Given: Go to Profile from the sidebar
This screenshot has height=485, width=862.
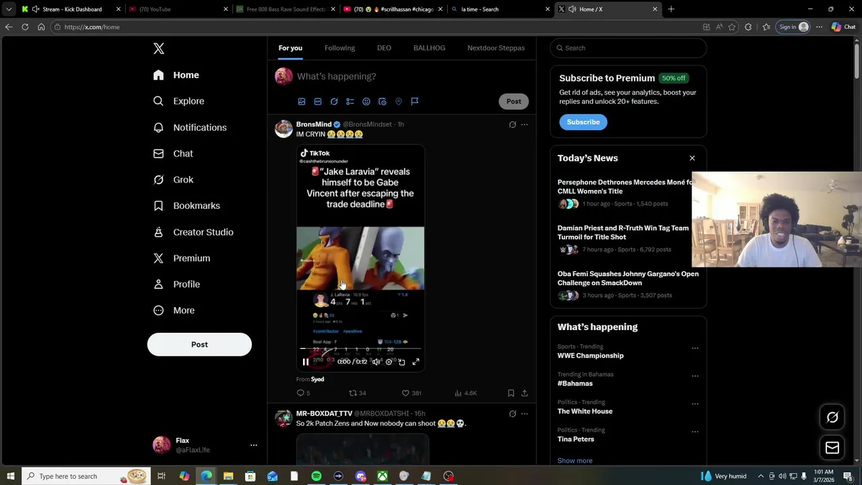Looking at the screenshot, I should click(176, 284).
